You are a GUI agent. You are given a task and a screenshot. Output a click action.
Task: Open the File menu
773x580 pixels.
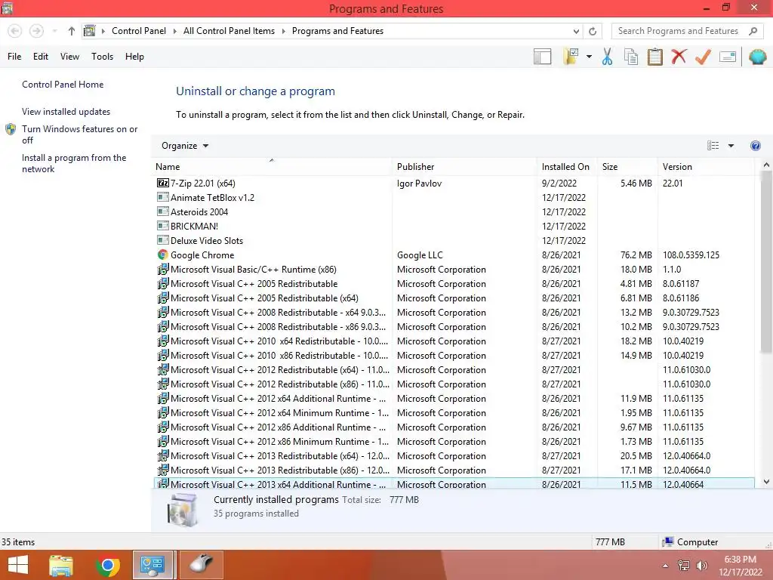(x=14, y=57)
